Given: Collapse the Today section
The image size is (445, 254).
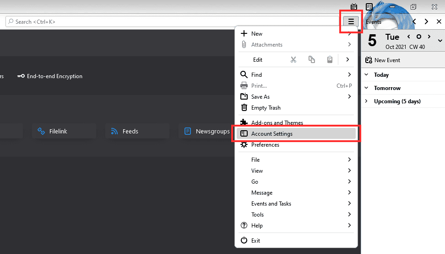Looking at the screenshot, I should pyautogui.click(x=366, y=75).
